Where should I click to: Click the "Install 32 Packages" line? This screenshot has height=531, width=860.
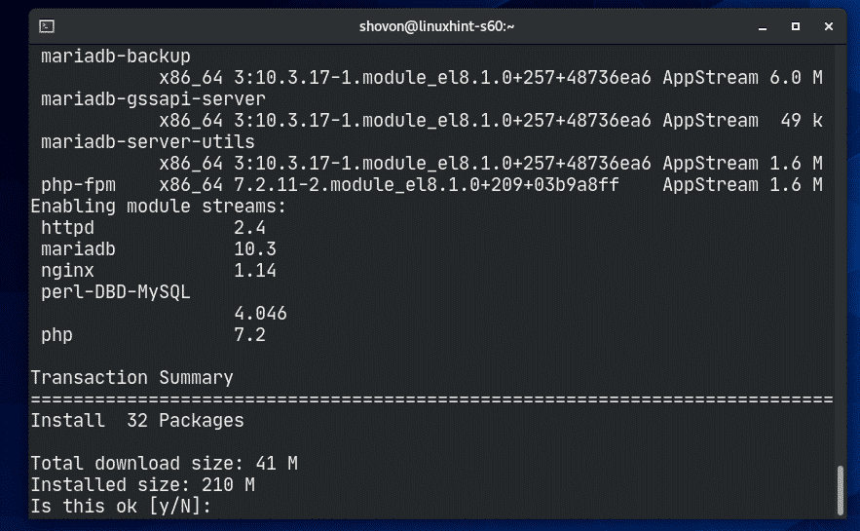click(x=136, y=420)
